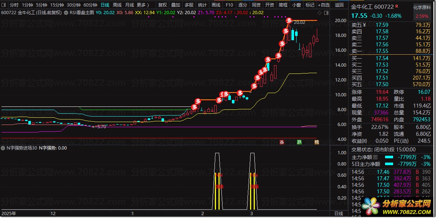
Task: Click the orange 榜 marker icon
Action: coord(316,142)
